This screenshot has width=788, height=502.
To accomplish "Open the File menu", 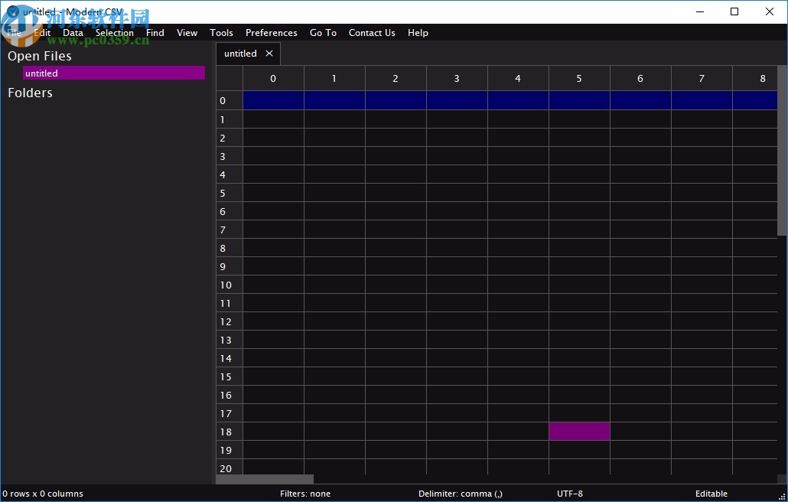I will (x=13, y=33).
